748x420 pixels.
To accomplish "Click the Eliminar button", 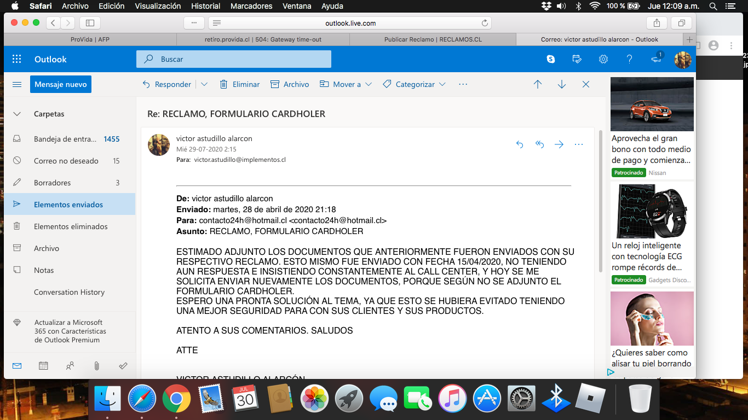I will click(240, 84).
